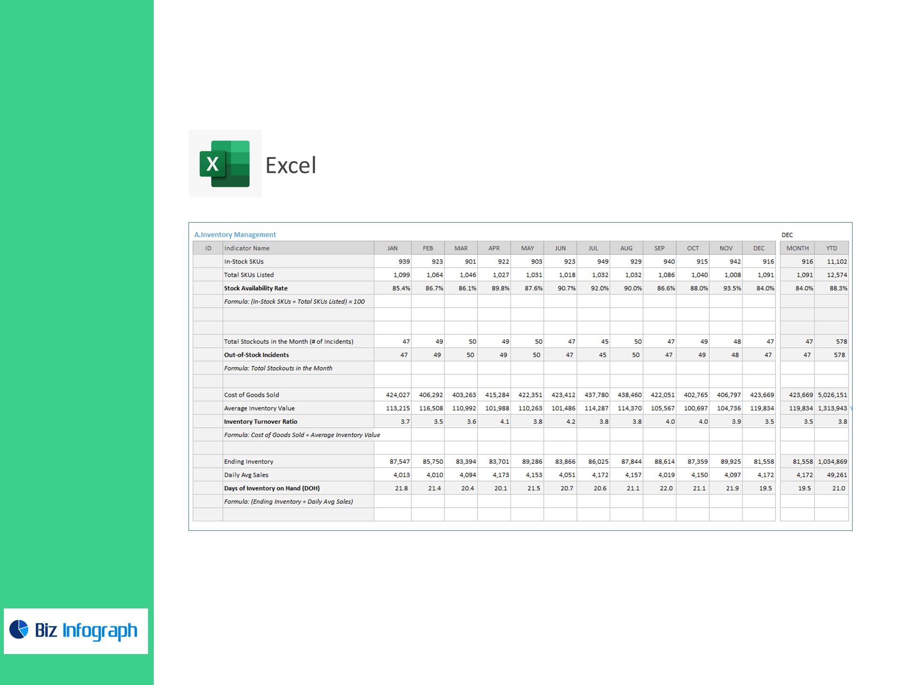Image resolution: width=914 pixels, height=685 pixels.
Task: Select the In-Stock SKUs January value 939
Action: pyautogui.click(x=404, y=262)
